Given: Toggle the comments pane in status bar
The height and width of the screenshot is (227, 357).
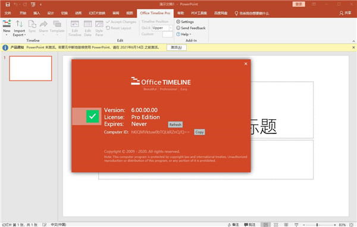Looking at the screenshot, I should tap(249, 225).
